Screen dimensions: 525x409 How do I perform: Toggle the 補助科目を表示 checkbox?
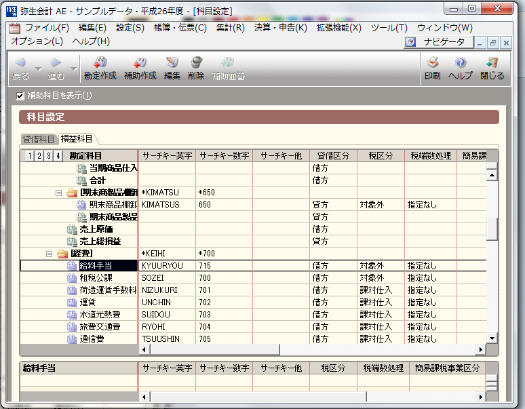pos(20,96)
